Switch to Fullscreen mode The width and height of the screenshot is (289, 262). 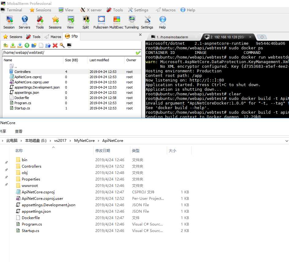[101, 22]
